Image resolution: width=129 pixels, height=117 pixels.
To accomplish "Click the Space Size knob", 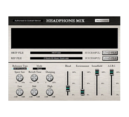I will coord(20,78).
